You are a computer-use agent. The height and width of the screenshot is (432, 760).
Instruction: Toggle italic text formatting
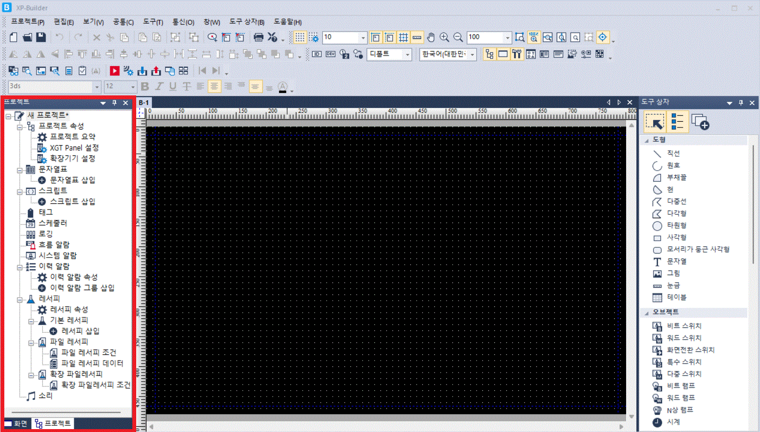159,86
